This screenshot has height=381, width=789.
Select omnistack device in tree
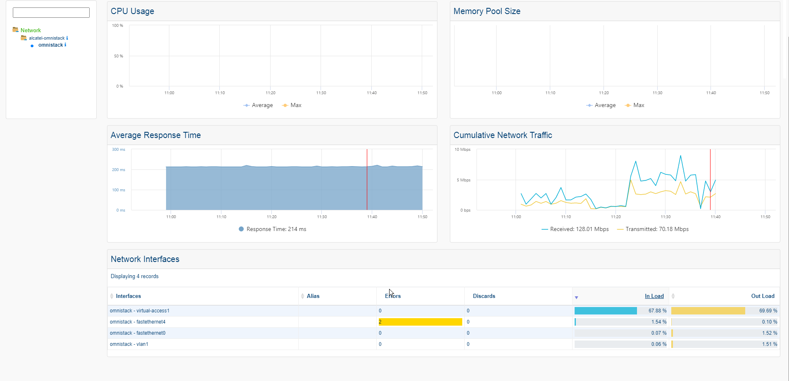click(50, 45)
